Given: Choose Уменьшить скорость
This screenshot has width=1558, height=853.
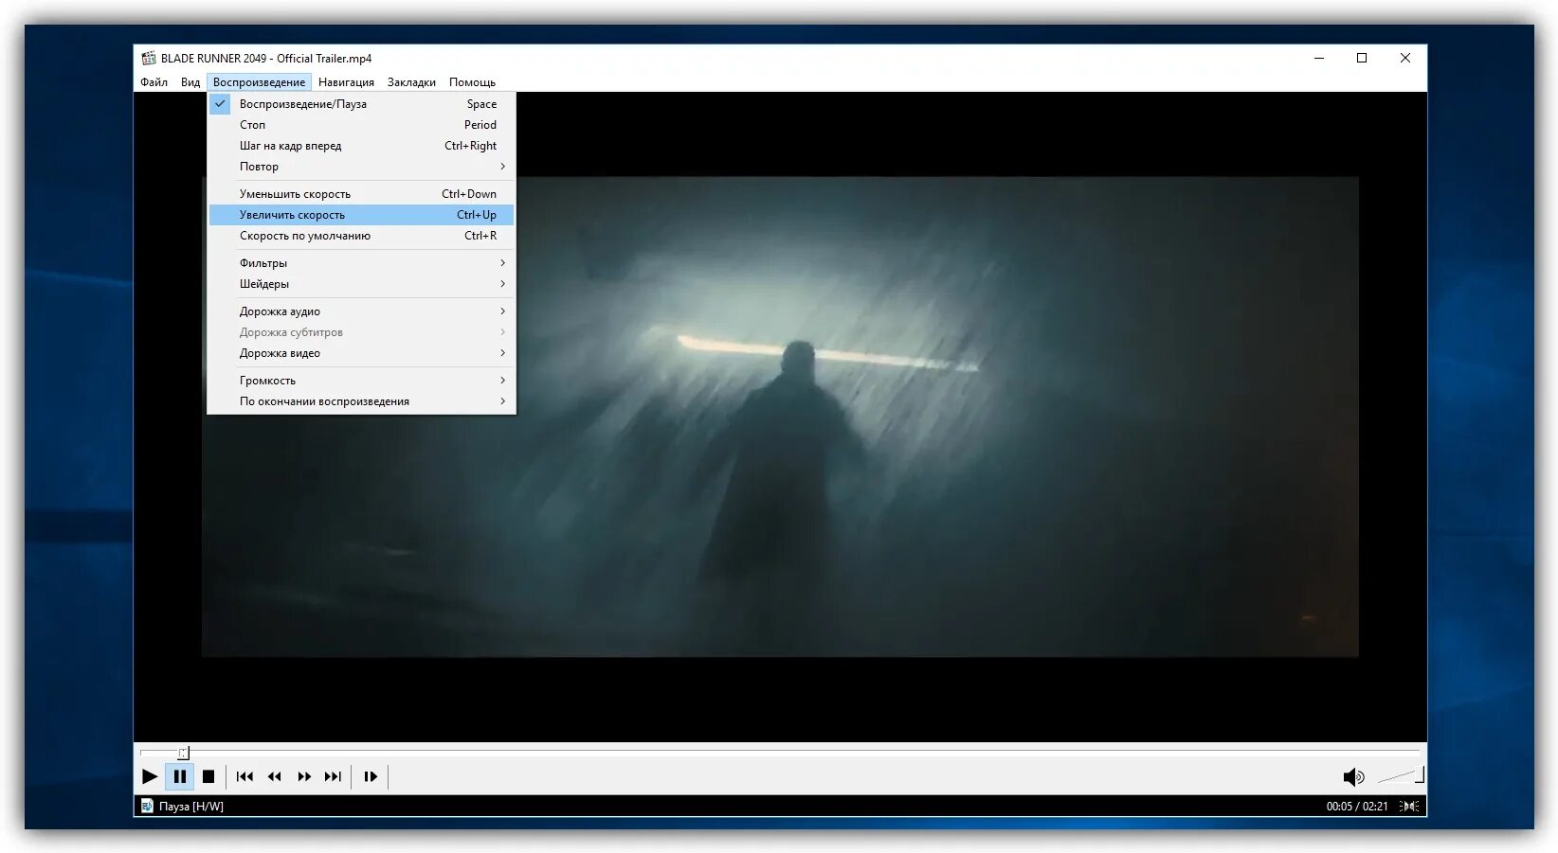Looking at the screenshot, I should (x=361, y=194).
